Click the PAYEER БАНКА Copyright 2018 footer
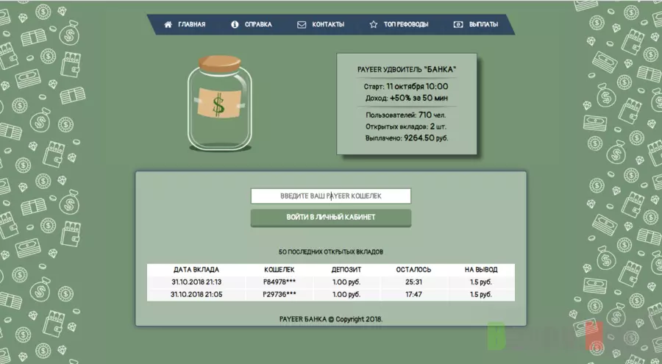The image size is (662, 364). pyautogui.click(x=330, y=319)
